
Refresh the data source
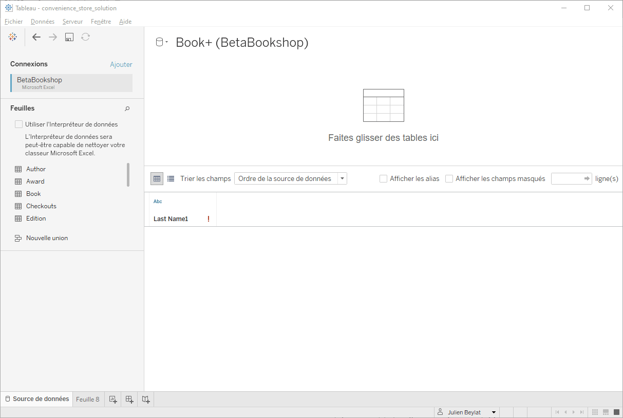(x=86, y=37)
